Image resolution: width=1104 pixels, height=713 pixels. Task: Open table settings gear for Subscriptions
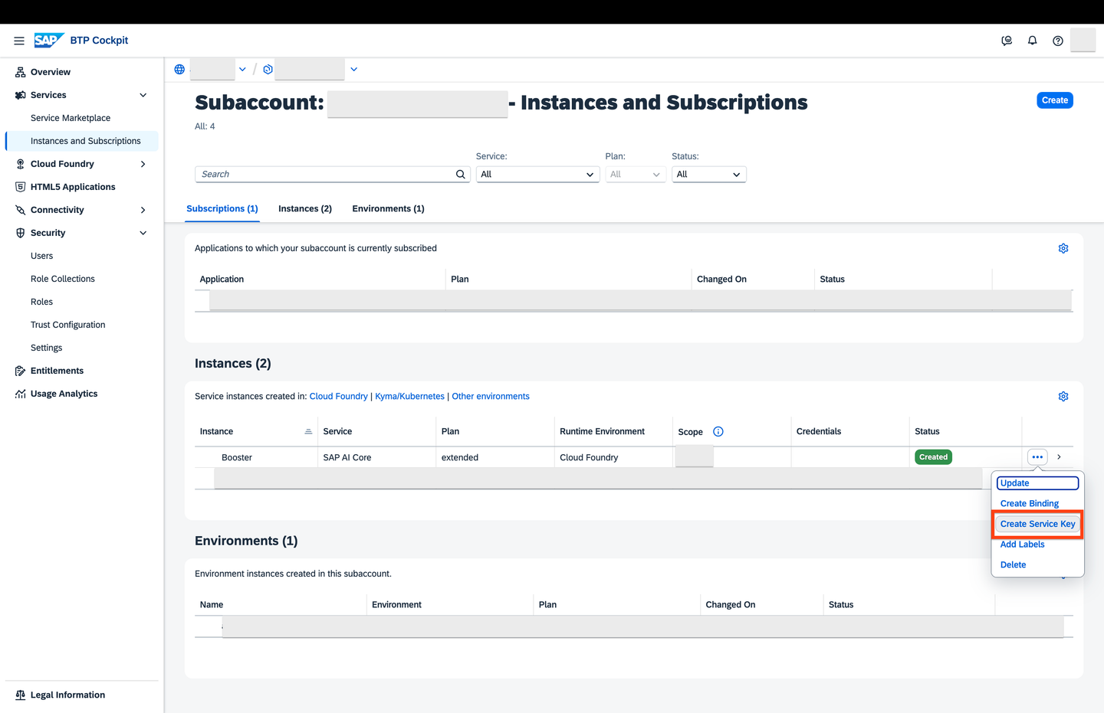point(1063,248)
